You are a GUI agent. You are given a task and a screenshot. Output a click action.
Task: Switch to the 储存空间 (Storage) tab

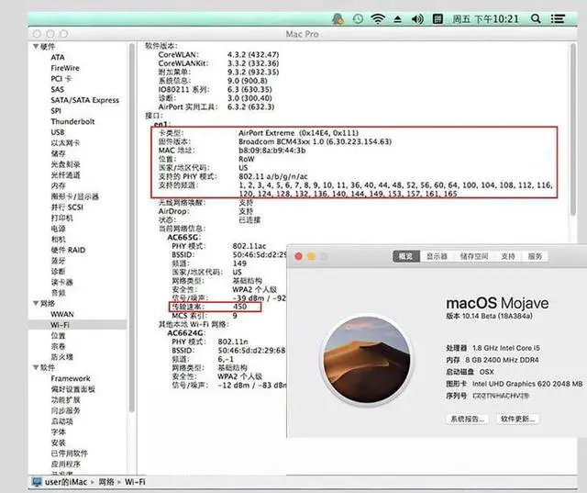pos(473,256)
